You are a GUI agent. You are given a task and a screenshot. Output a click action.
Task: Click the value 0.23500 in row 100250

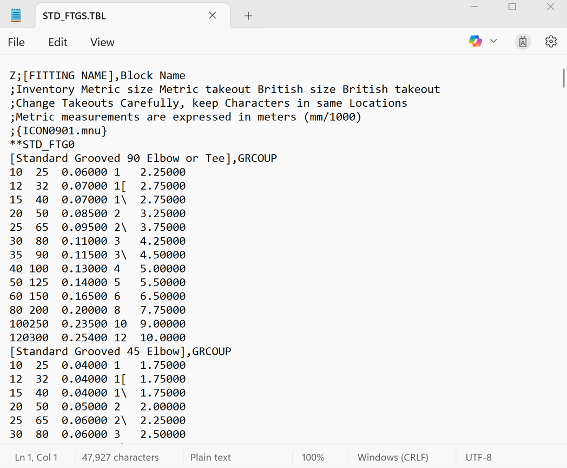point(84,323)
